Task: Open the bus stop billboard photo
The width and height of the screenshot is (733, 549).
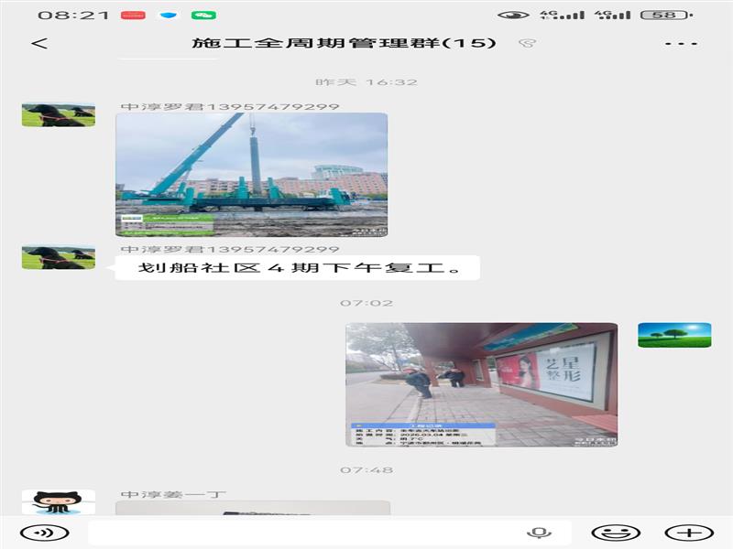Action: (x=481, y=384)
